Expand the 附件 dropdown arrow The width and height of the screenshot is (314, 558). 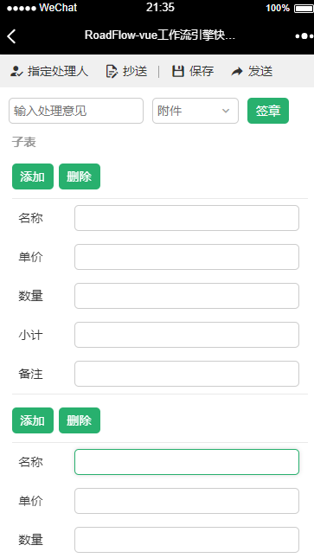(226, 111)
